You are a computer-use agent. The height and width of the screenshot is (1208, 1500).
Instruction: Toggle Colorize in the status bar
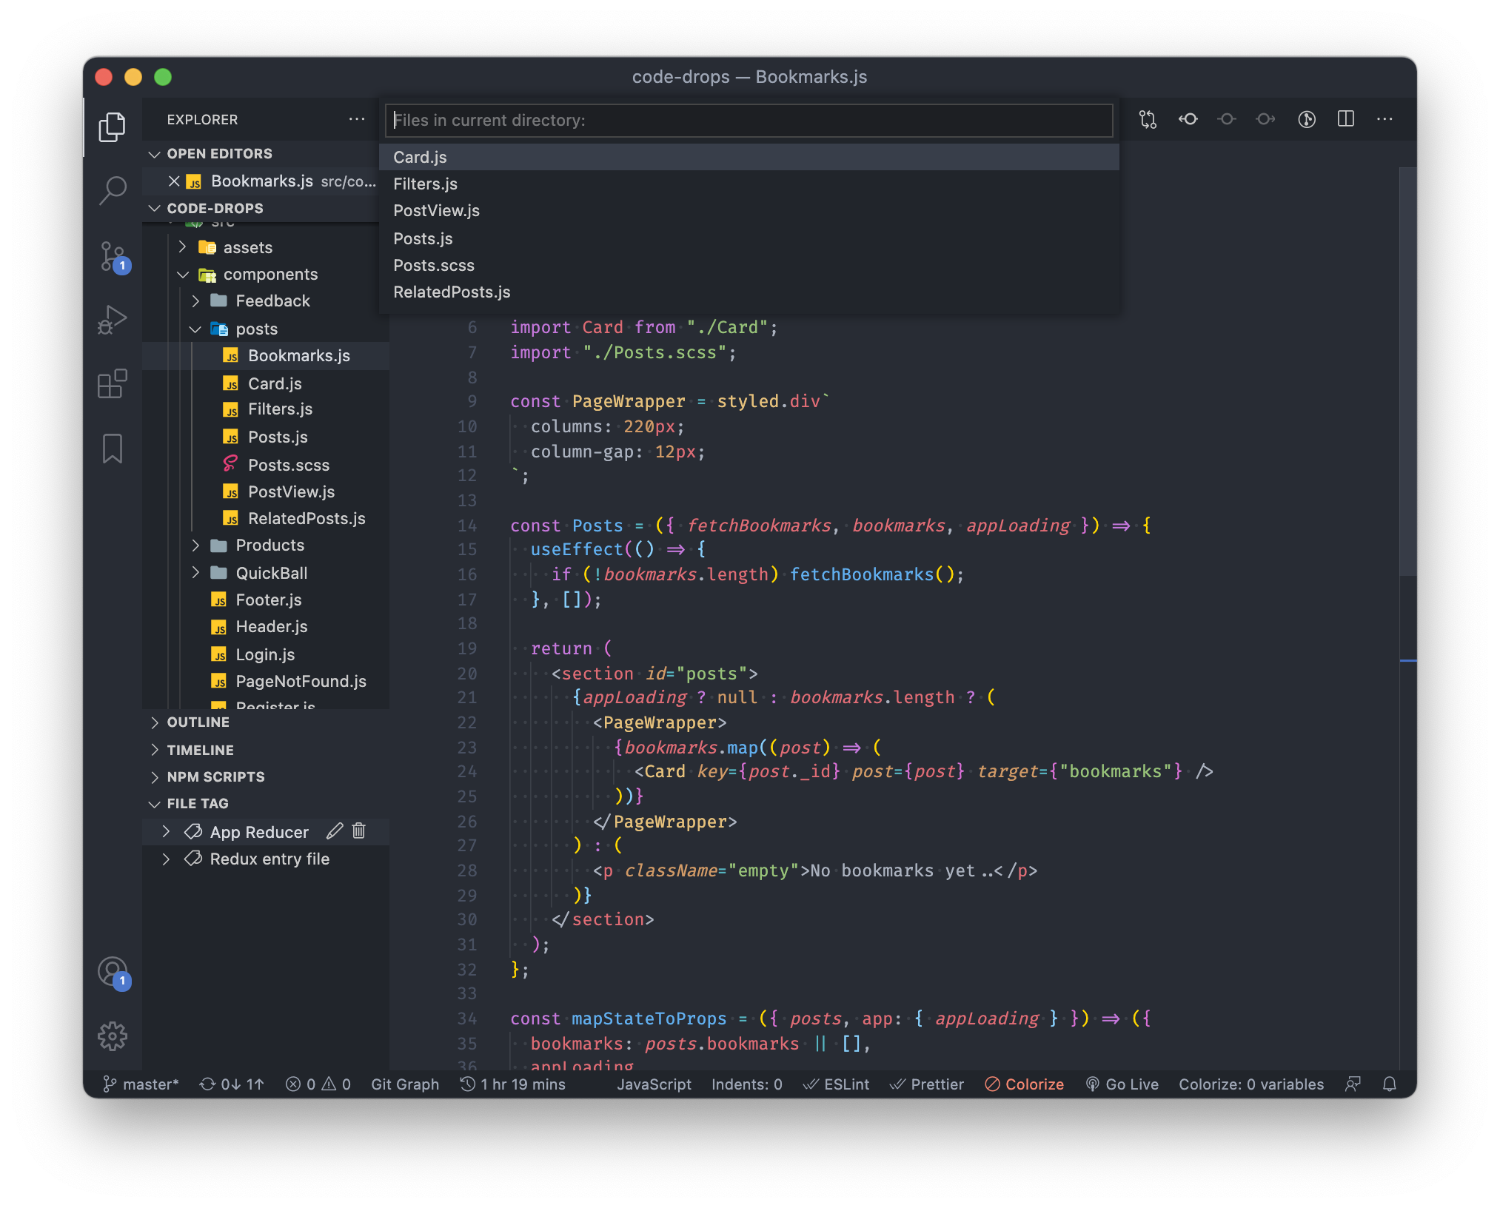[1025, 1084]
